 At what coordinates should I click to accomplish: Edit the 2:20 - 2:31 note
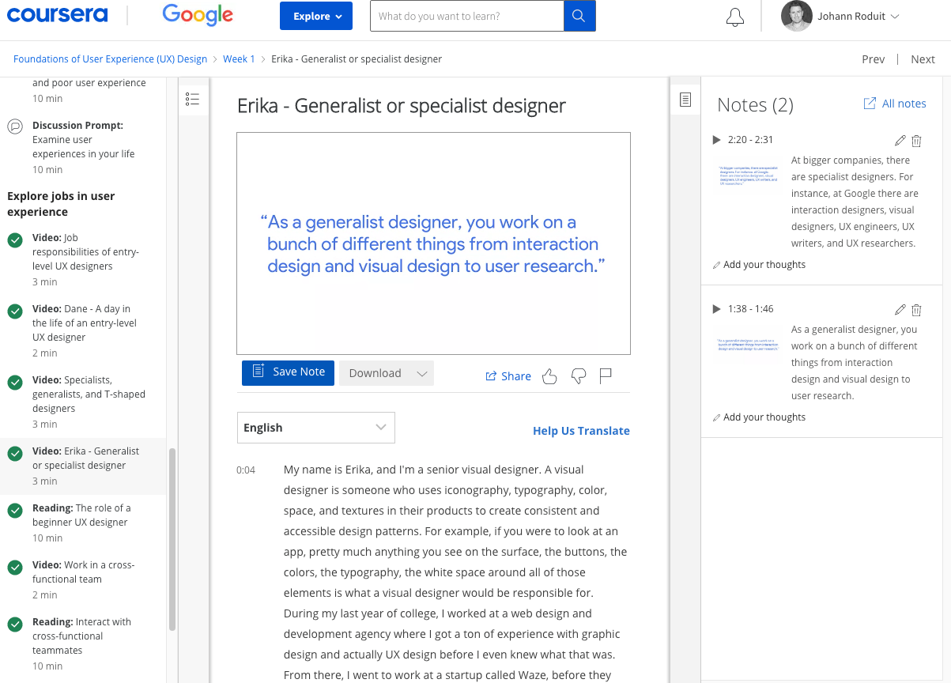[x=900, y=141]
